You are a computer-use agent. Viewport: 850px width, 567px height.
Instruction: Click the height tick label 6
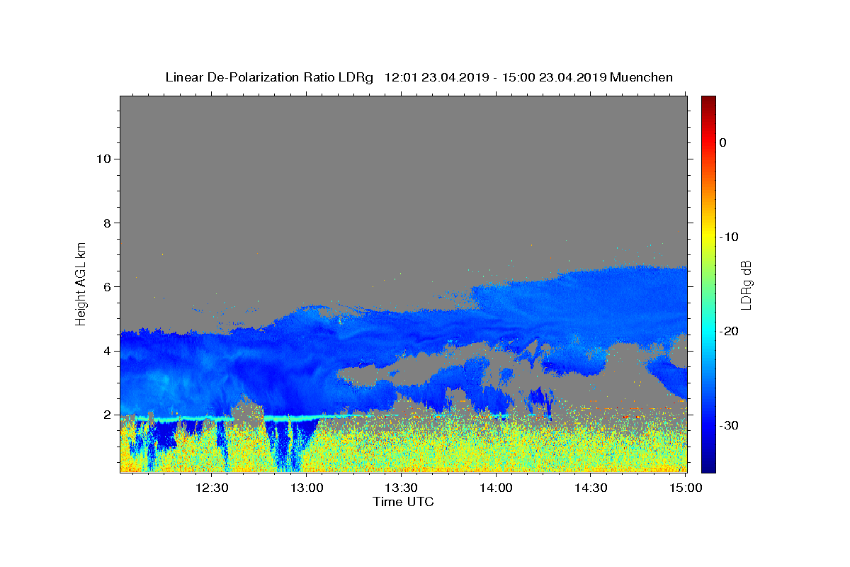coord(107,286)
